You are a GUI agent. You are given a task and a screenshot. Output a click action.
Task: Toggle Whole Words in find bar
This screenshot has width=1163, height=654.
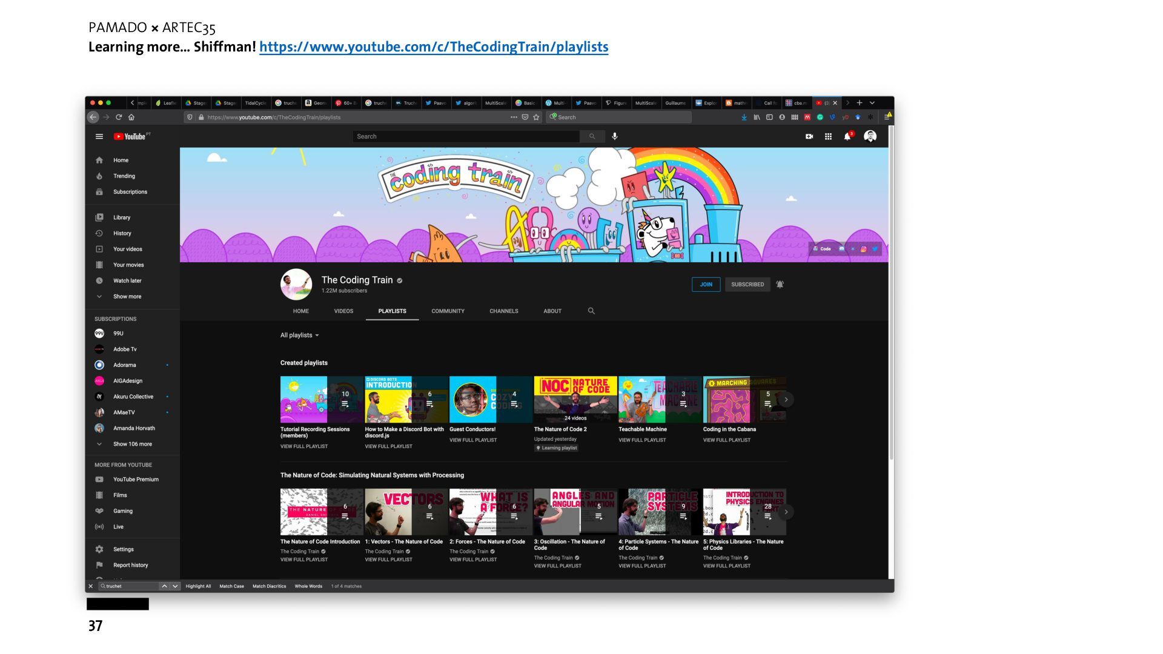click(308, 586)
